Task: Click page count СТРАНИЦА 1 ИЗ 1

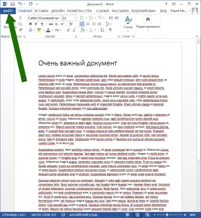Action: point(14,215)
